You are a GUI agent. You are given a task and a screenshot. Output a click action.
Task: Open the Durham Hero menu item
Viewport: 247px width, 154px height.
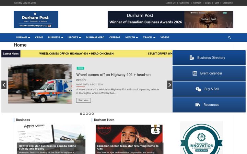pyautogui.click(x=95, y=37)
